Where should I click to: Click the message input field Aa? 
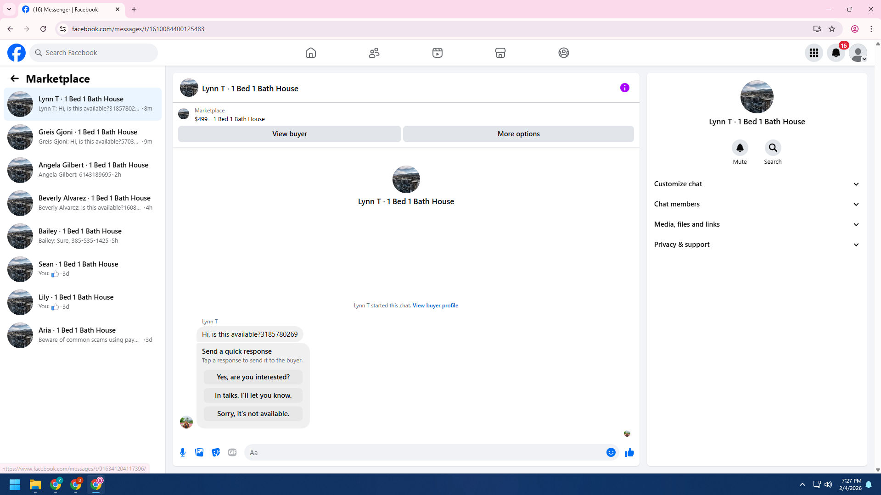tap(425, 452)
